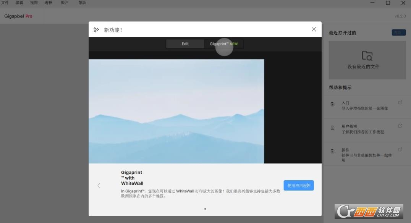Go to previous feature slide arrow
The width and height of the screenshot is (411, 223).
point(99,186)
